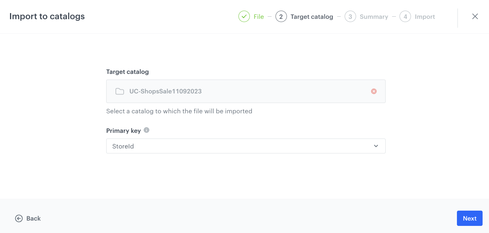Click the step 4 Import circle

click(x=405, y=16)
